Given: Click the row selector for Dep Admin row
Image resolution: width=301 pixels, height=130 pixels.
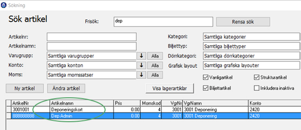Looking at the screenshot, I should pos(9,116).
